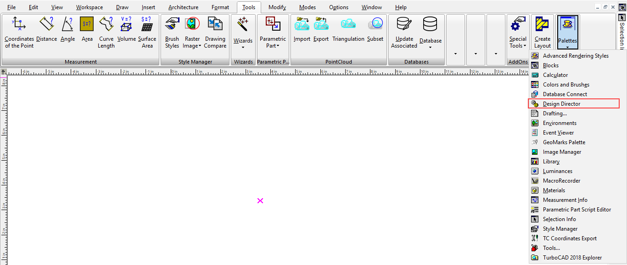Select the Surface Area tool
This screenshot has width=627, height=265.
(x=147, y=32)
